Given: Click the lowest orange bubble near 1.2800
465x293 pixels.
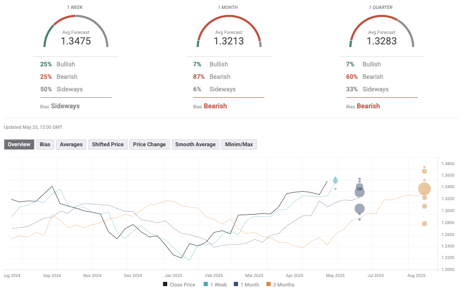Looking at the screenshot, I should pyautogui.click(x=424, y=224).
